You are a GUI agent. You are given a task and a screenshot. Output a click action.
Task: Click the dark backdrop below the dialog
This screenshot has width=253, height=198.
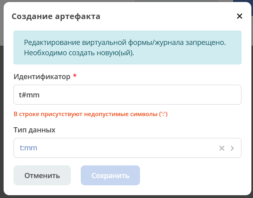point(127,196)
